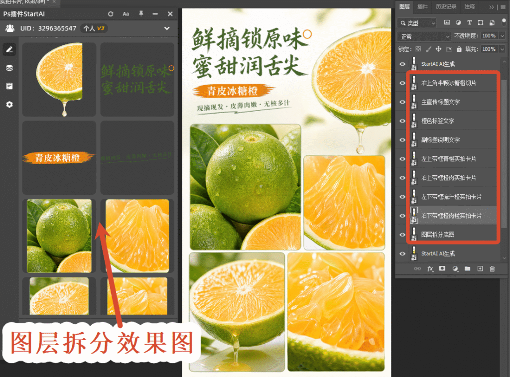Viewport: 510px width, 377px height.
Task: Click the layers list scroll-down arrow
Action: (x=504, y=258)
